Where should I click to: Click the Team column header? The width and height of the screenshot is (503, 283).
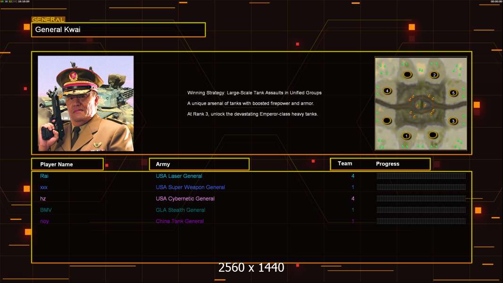click(345, 164)
